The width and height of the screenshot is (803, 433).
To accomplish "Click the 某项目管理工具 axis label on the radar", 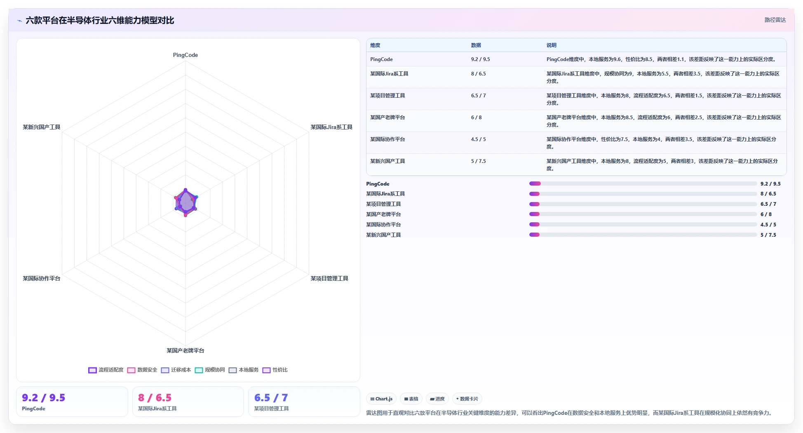I will (329, 279).
